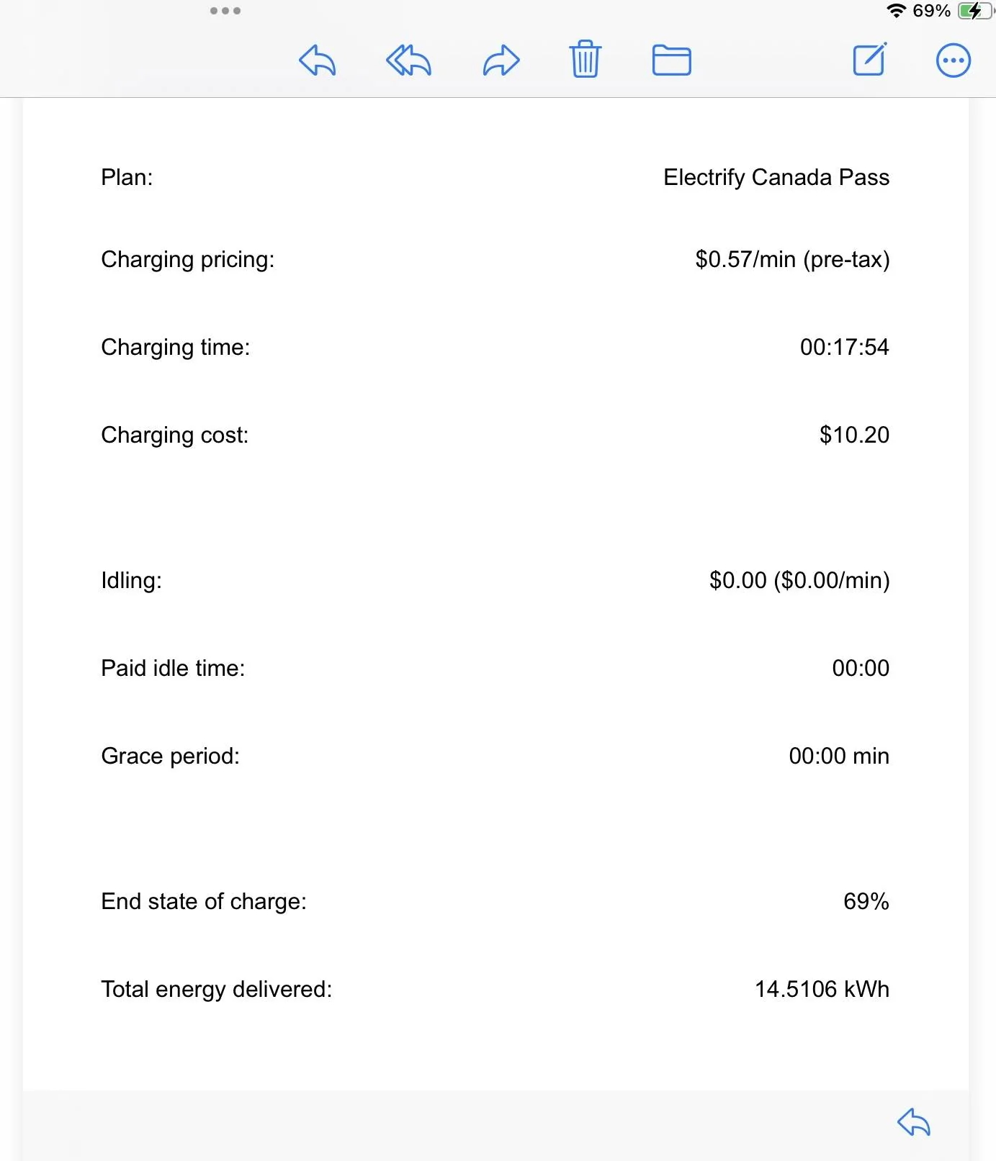Tap the $10.20 charging cost amount
The image size is (996, 1161).
(x=854, y=435)
